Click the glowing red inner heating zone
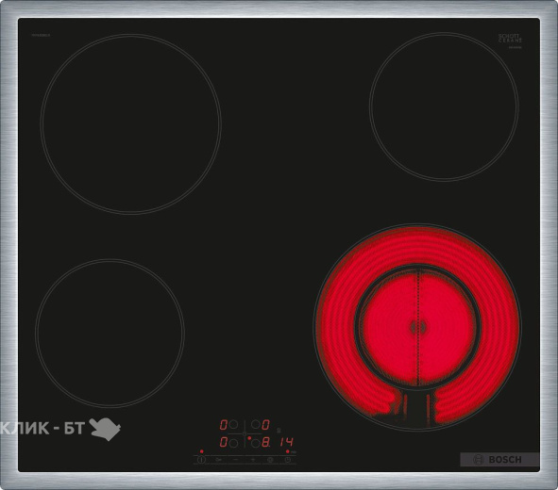 click(x=417, y=327)
